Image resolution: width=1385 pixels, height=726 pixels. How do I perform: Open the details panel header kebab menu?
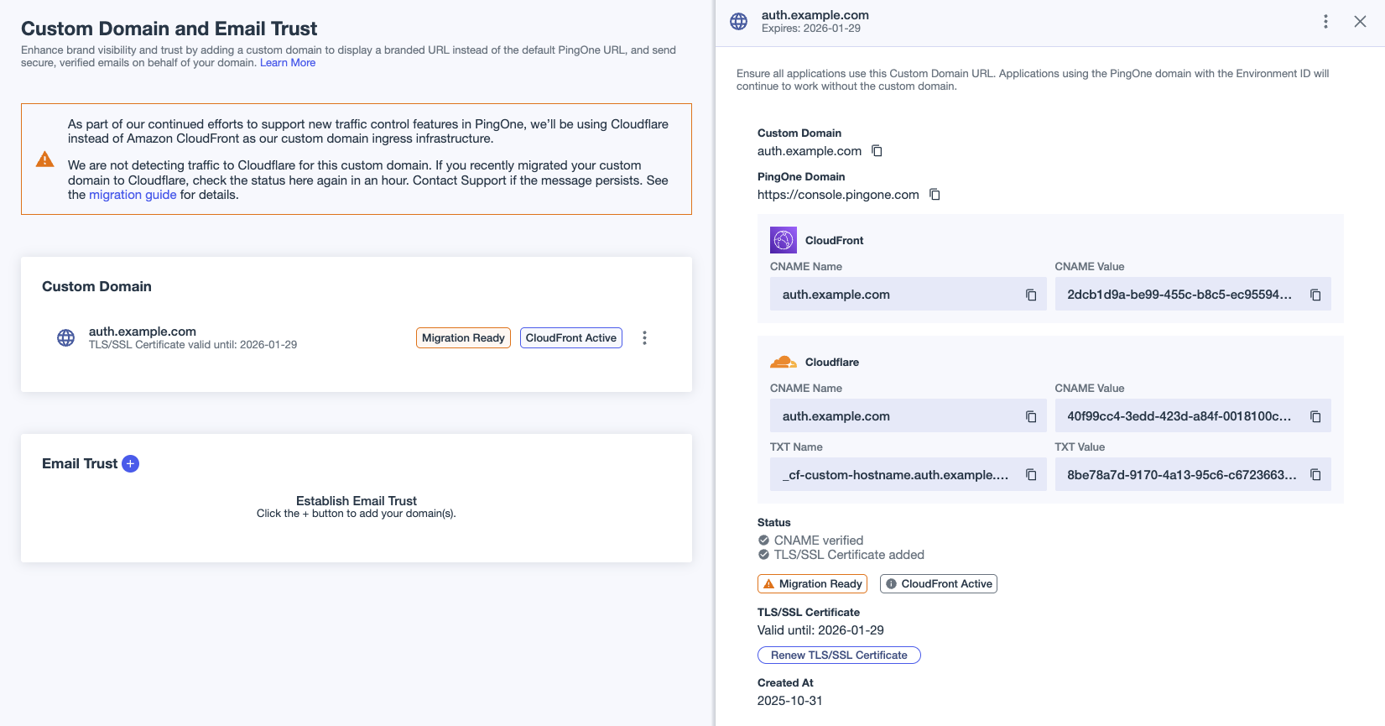1325,22
